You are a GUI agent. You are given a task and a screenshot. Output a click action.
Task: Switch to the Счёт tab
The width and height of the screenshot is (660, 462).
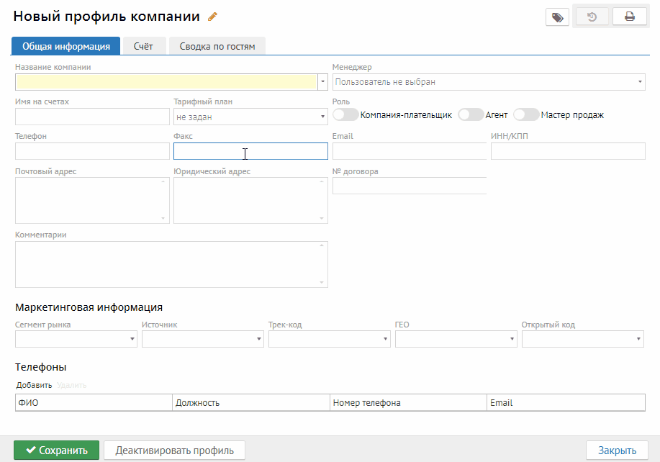(143, 46)
